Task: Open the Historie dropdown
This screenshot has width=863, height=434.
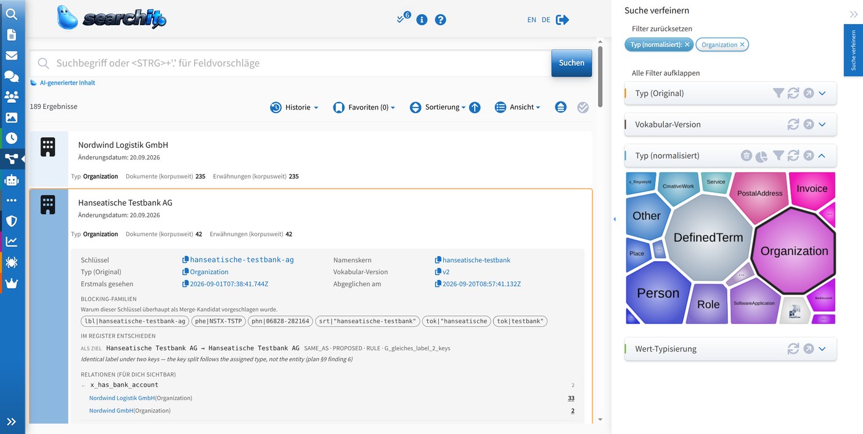Action: tap(294, 107)
